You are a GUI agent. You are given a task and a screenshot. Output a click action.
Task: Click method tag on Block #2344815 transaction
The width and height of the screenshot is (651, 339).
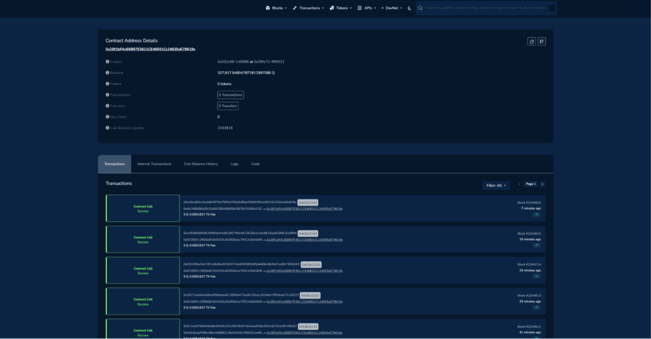click(x=308, y=234)
